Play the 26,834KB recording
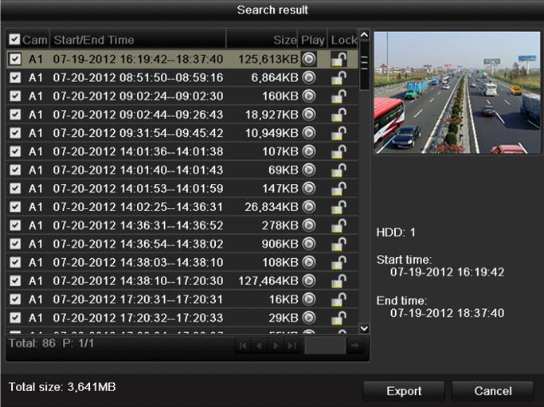The width and height of the screenshot is (544, 407). (309, 207)
